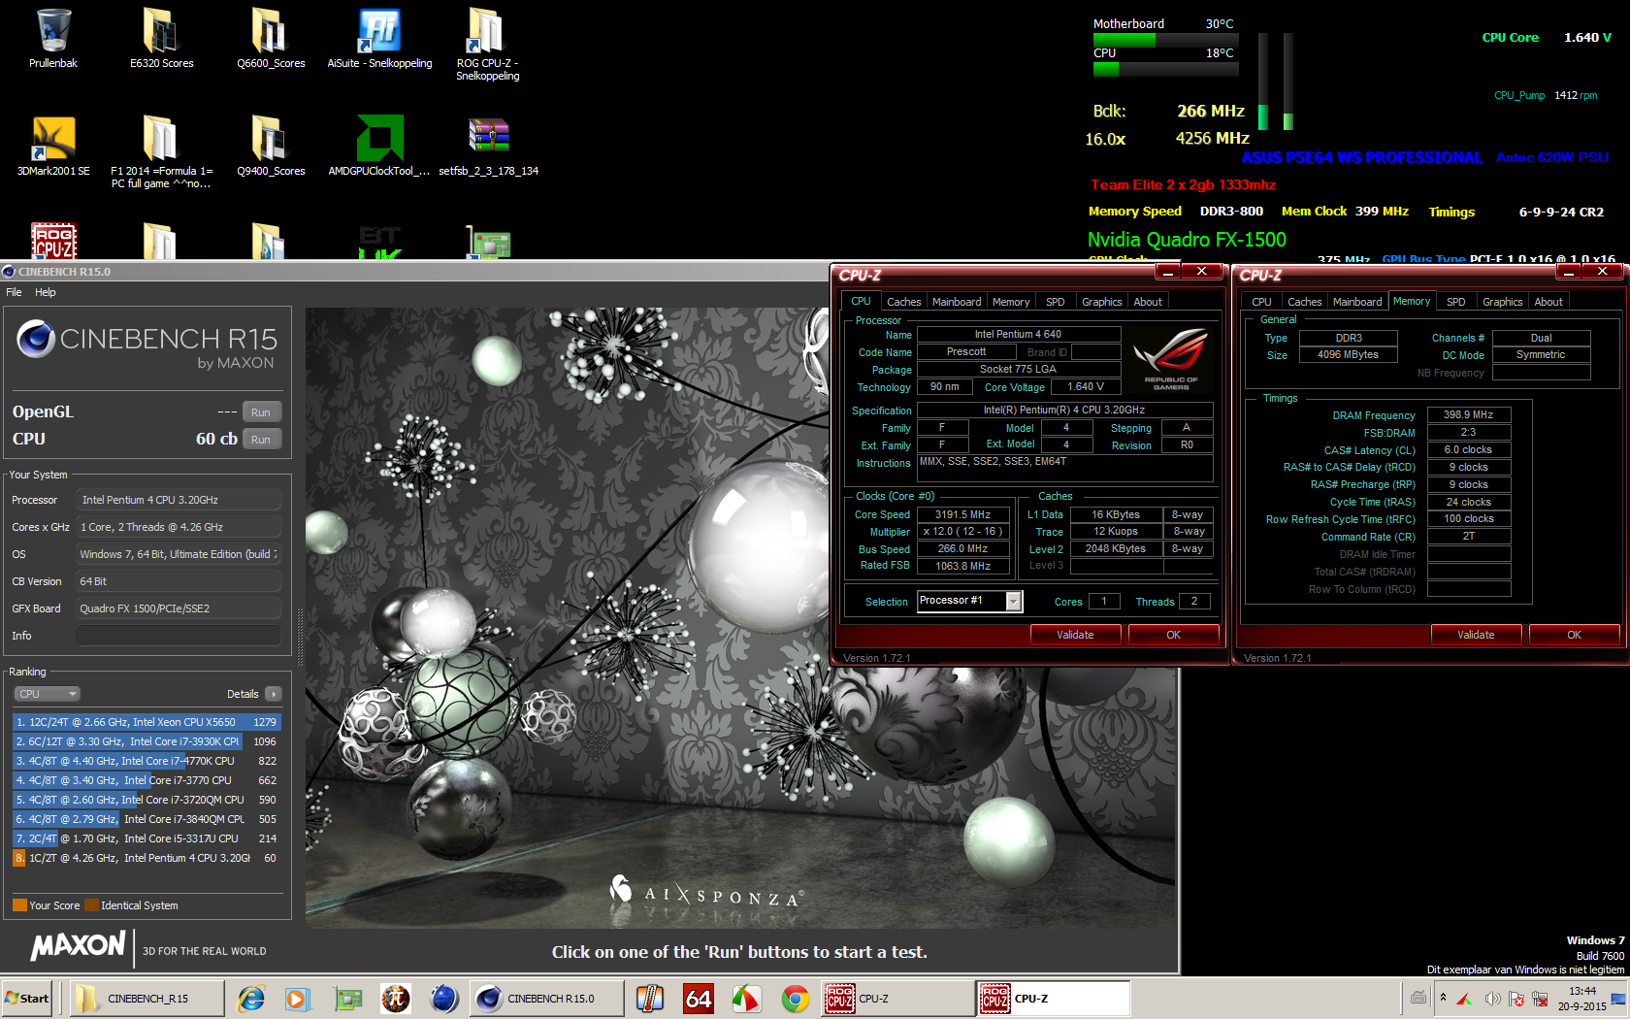Click the ROG Republic of Gamers logo
The width and height of the screenshot is (1630, 1019).
click(x=1171, y=358)
